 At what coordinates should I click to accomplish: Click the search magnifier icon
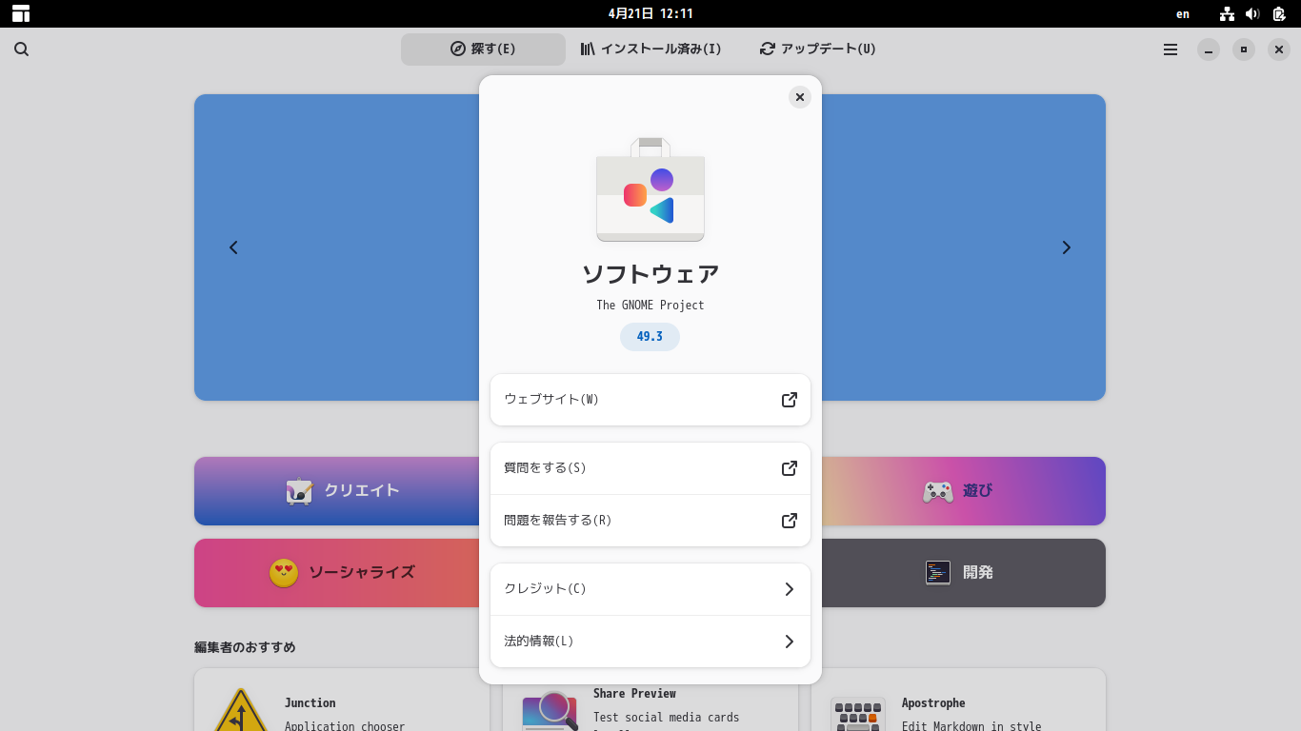coord(21,49)
